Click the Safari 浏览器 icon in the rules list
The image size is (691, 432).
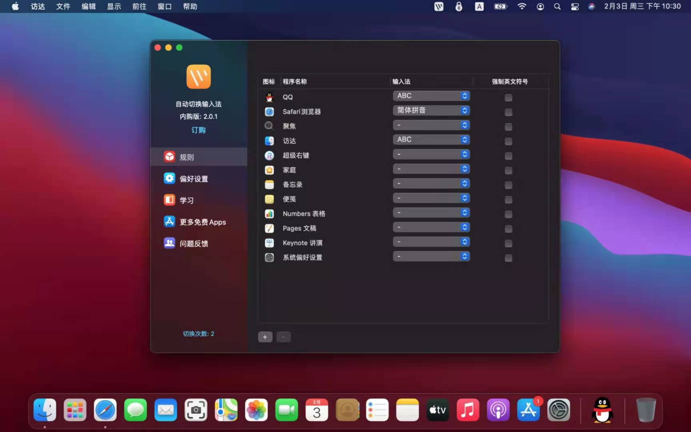point(269,112)
